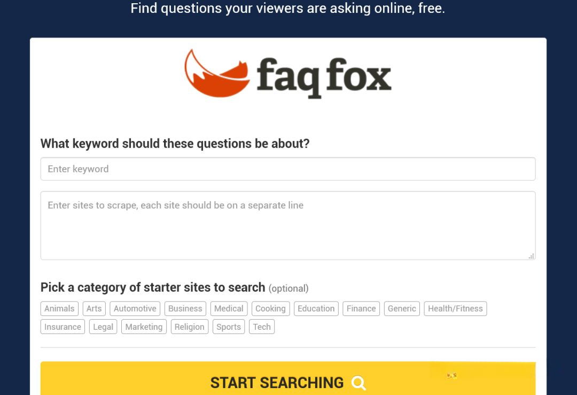Choose the Business starter sites
This screenshot has width=577, height=395.
(185, 308)
